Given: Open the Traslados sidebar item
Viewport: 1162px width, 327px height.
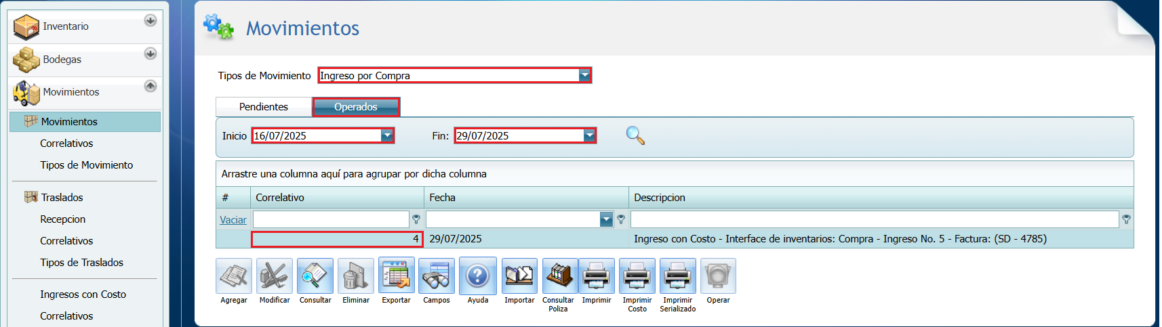Looking at the screenshot, I should tap(62, 198).
